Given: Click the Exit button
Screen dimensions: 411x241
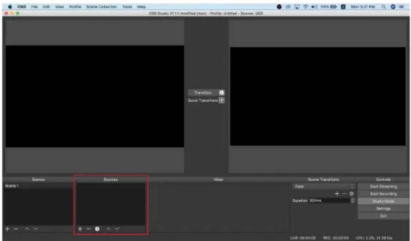Looking at the screenshot, I should [383, 216].
